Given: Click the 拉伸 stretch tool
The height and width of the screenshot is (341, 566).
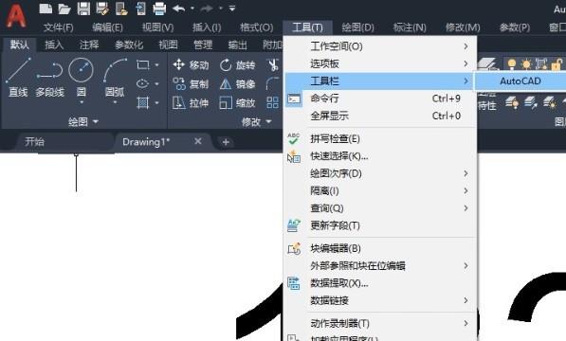Looking at the screenshot, I should (191, 103).
